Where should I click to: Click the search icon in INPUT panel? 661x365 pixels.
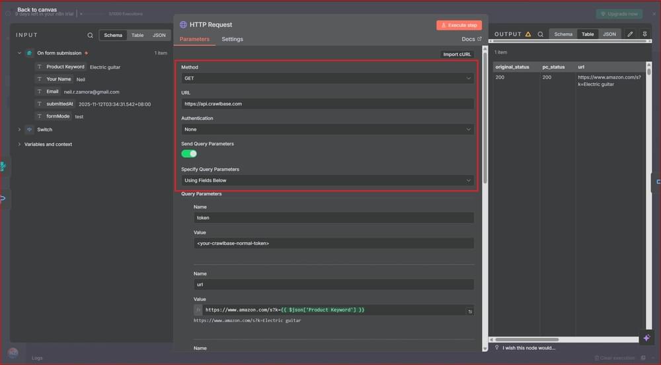91,35
